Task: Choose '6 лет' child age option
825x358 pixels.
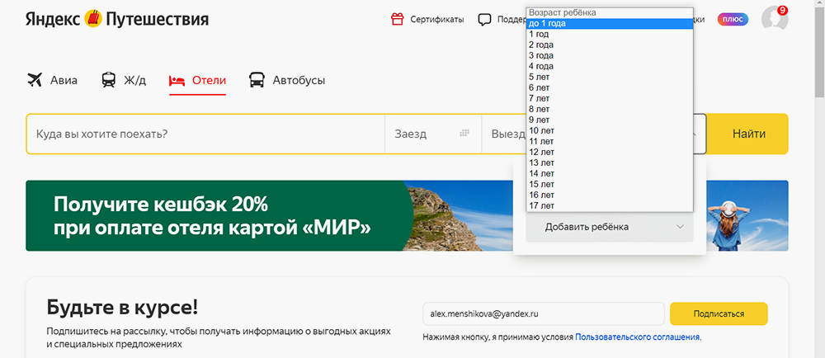Action: 610,87
